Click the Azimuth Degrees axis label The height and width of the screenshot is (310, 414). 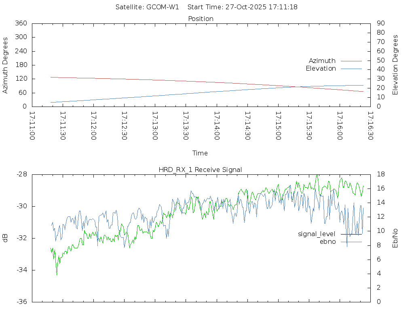point(5,65)
